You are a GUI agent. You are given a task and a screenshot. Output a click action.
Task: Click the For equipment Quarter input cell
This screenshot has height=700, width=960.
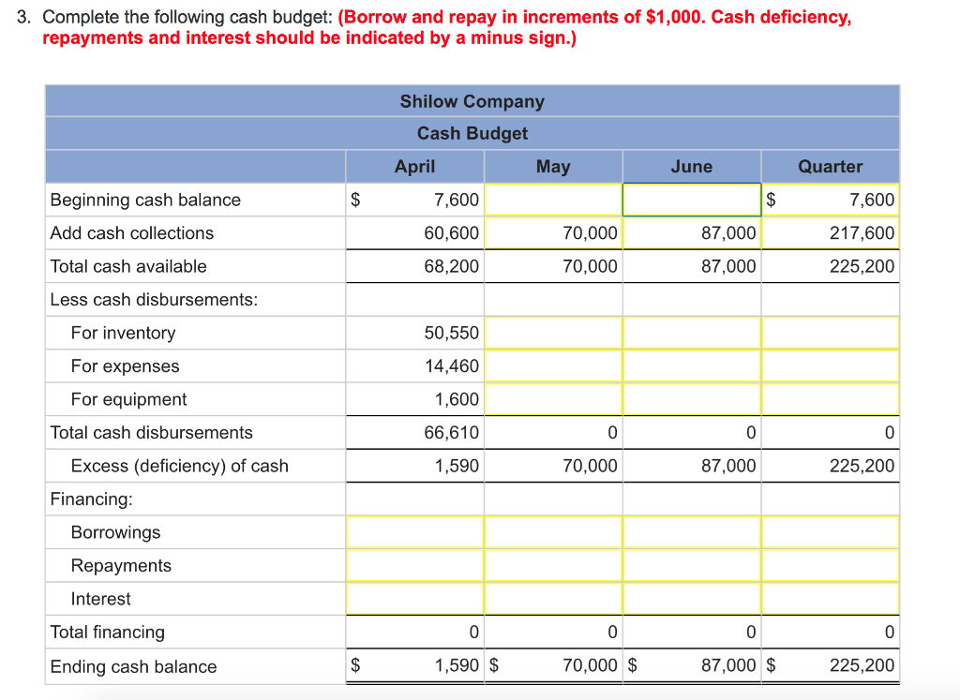[x=829, y=399]
